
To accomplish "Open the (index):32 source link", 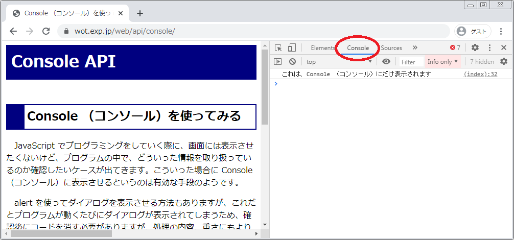I will pyautogui.click(x=480, y=74).
